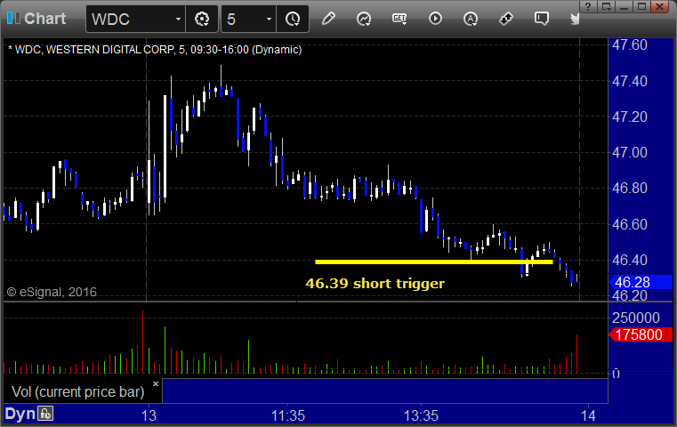The height and width of the screenshot is (427, 677).
Task: Click the 46.60 price axis label
Action: (630, 224)
